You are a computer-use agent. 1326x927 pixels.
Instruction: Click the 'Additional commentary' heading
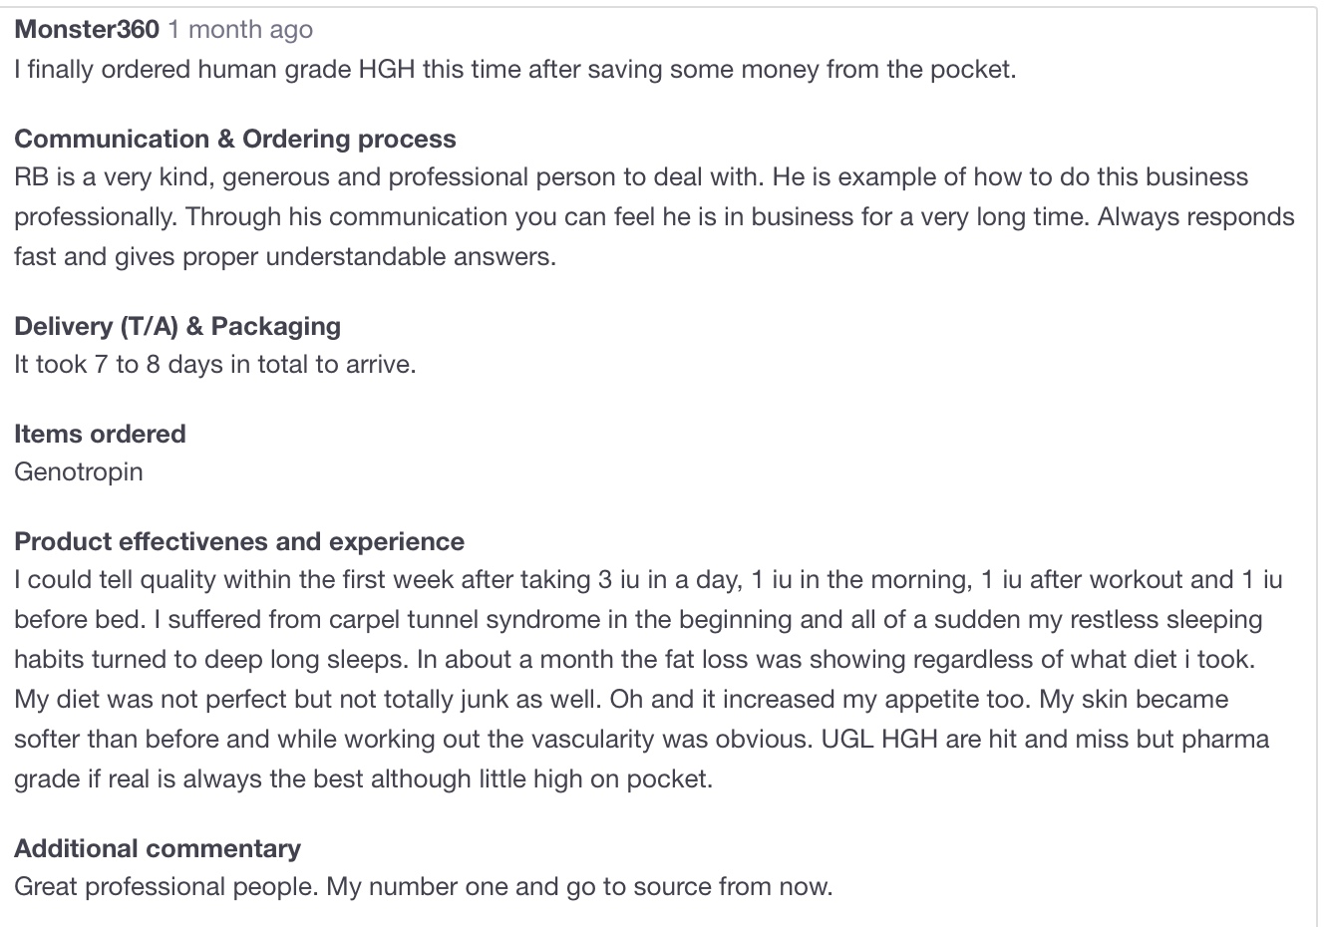pos(158,848)
